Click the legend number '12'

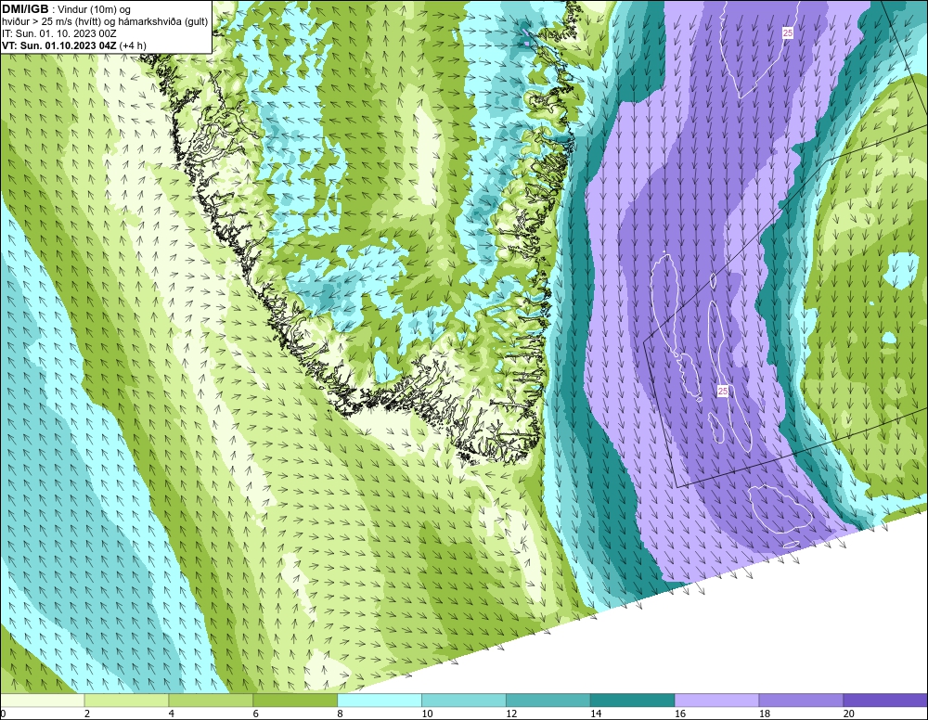pos(511,714)
